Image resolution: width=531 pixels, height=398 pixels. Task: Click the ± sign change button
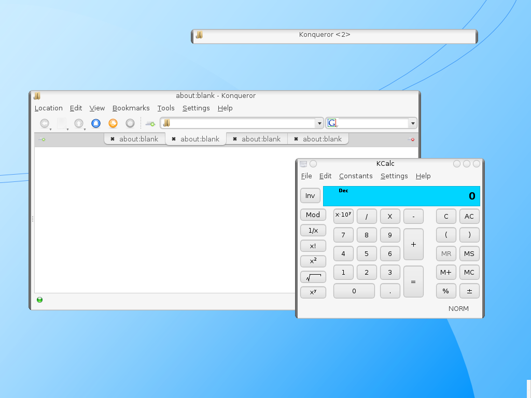tap(469, 291)
